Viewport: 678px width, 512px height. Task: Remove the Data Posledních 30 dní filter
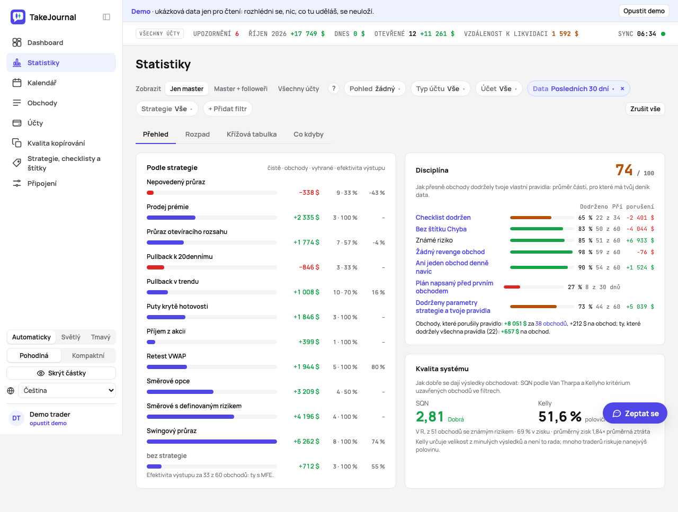[x=622, y=88]
